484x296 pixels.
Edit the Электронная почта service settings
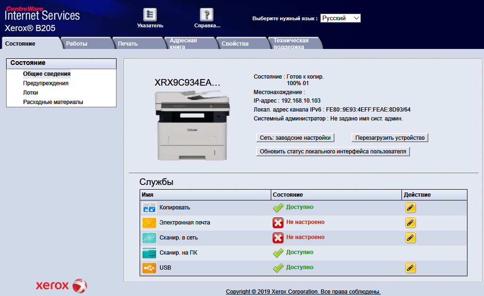click(410, 223)
